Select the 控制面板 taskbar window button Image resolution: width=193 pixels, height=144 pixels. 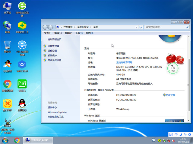point(38,140)
